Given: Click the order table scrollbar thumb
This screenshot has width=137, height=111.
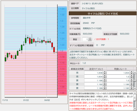Looking at the screenshot, I should 135,80.
